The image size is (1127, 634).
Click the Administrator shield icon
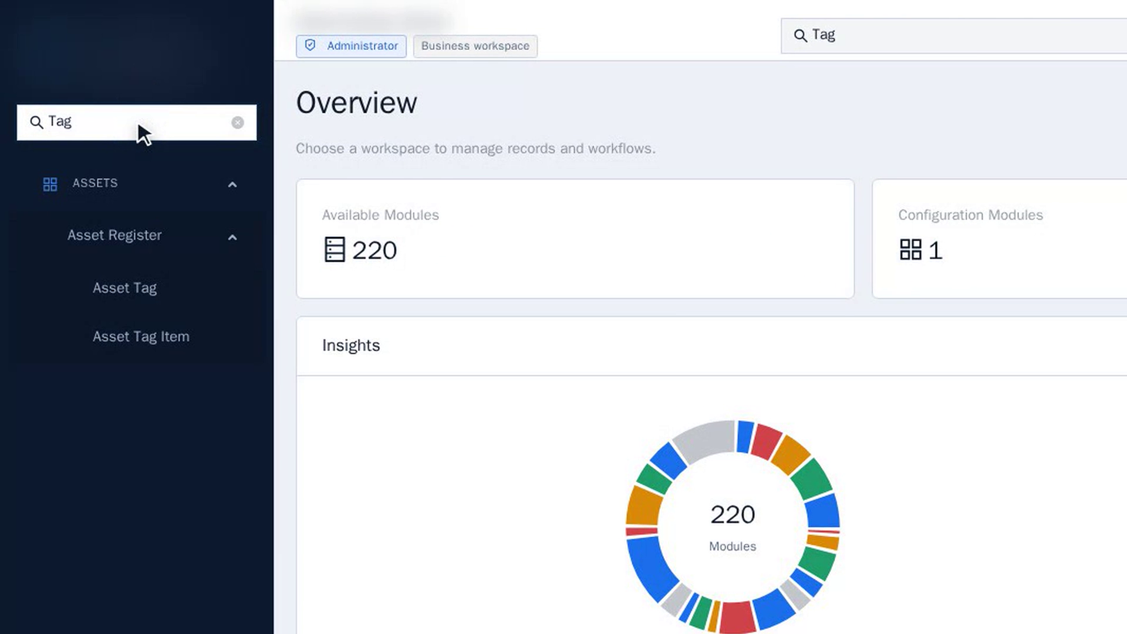tap(311, 45)
